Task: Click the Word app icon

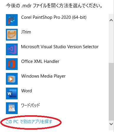Action: (x=12, y=93)
